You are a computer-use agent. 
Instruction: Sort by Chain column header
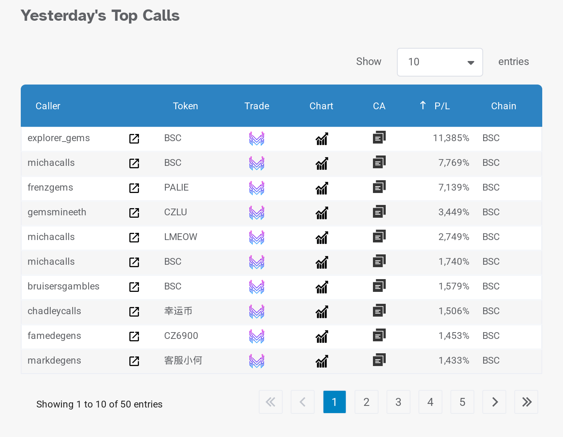[x=503, y=106]
